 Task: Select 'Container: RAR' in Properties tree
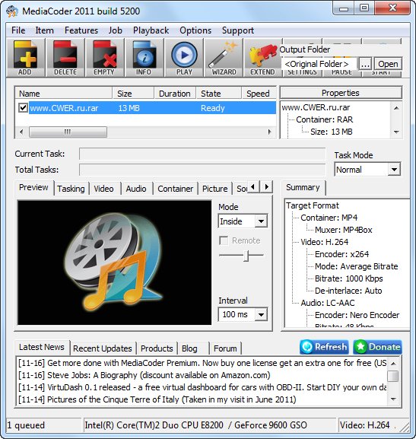coord(325,119)
